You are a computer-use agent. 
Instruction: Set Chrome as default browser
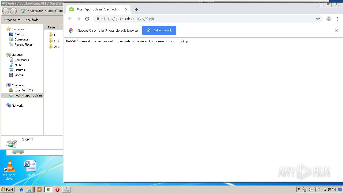coord(159,30)
